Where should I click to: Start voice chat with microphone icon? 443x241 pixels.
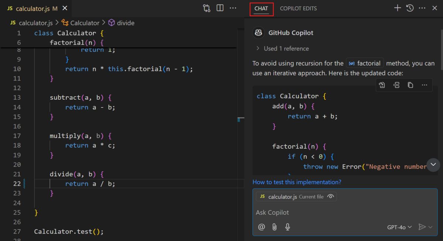tap(288, 227)
